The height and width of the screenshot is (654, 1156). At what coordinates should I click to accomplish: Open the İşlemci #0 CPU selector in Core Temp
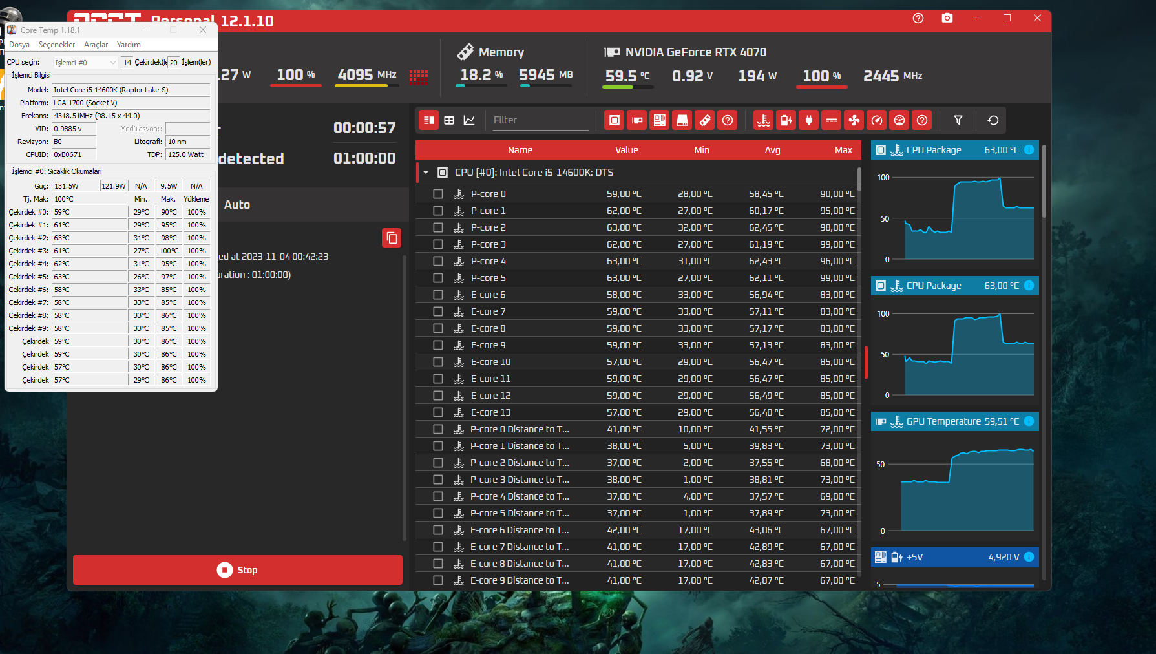85,63
